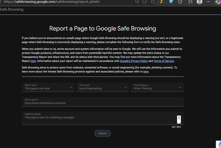The image size is (221, 148).
Task: Add this page to favorites star
Action: (x=153, y=2)
